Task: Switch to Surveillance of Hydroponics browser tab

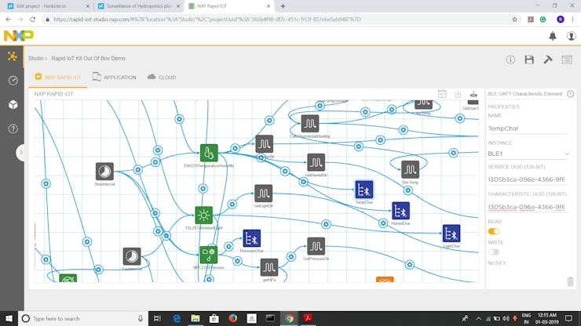Action: [139, 6]
